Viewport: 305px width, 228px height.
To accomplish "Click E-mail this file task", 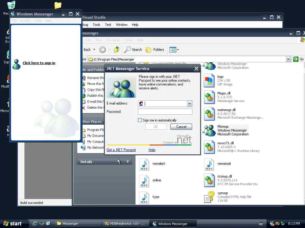I will tap(93, 102).
